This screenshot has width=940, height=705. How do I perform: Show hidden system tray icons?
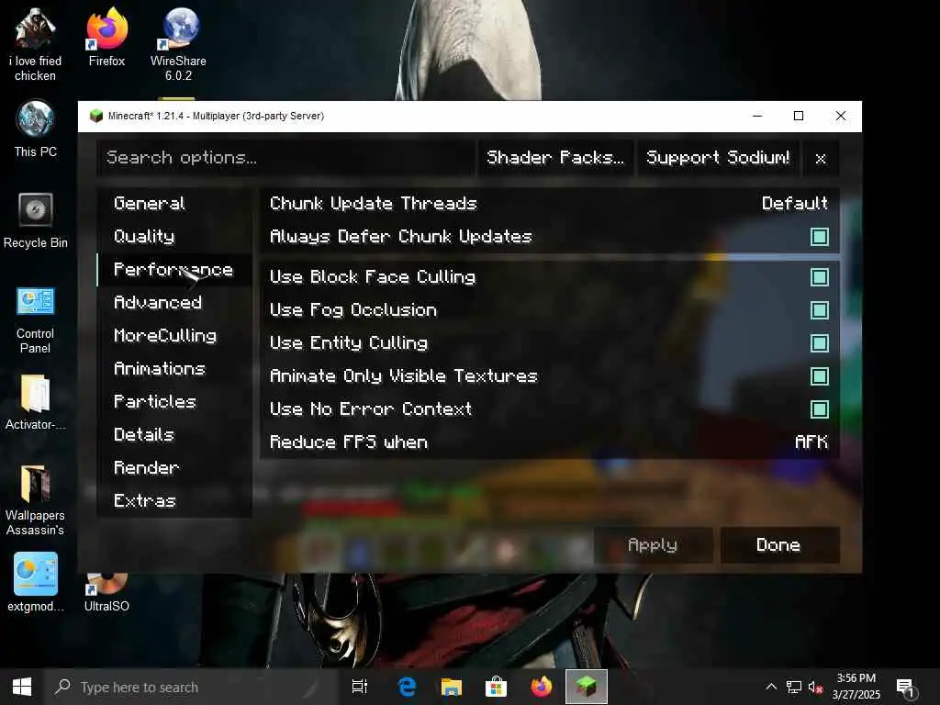(x=771, y=687)
